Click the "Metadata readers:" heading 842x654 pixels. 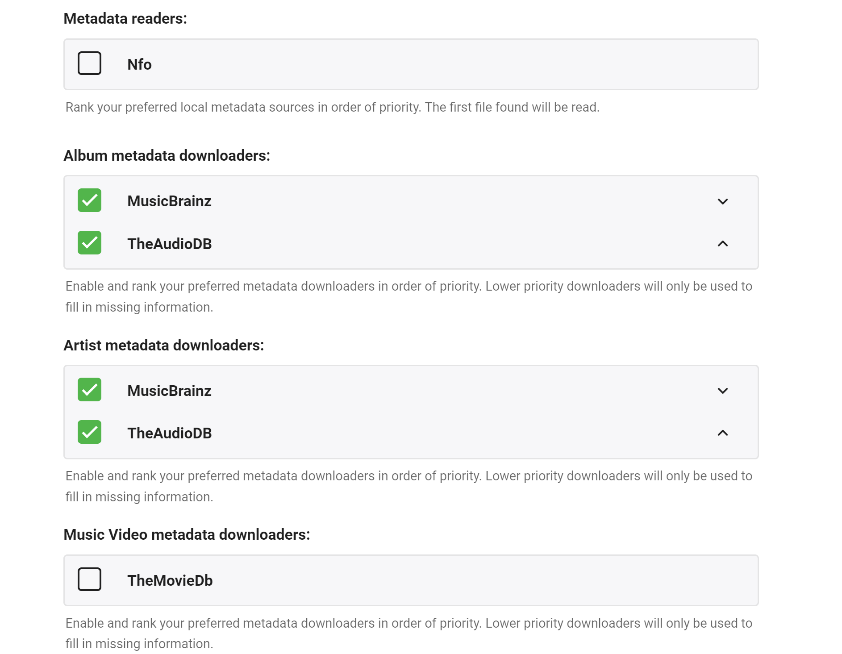pyautogui.click(x=125, y=19)
